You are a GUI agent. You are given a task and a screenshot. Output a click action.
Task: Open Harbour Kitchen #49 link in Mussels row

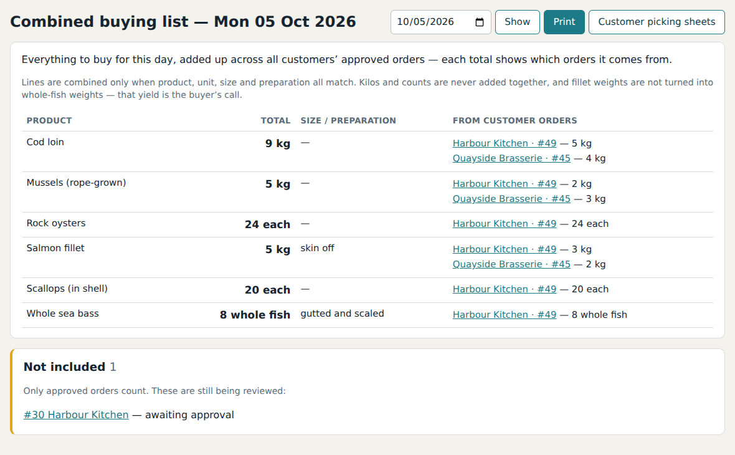tap(505, 184)
